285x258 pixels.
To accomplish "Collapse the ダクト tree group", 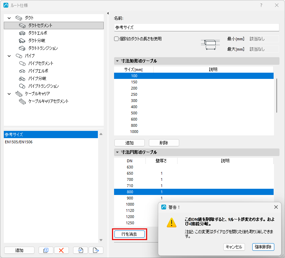I will 9,18.
